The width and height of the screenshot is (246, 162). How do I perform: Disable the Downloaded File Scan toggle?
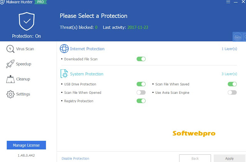pyautogui.click(x=141, y=59)
